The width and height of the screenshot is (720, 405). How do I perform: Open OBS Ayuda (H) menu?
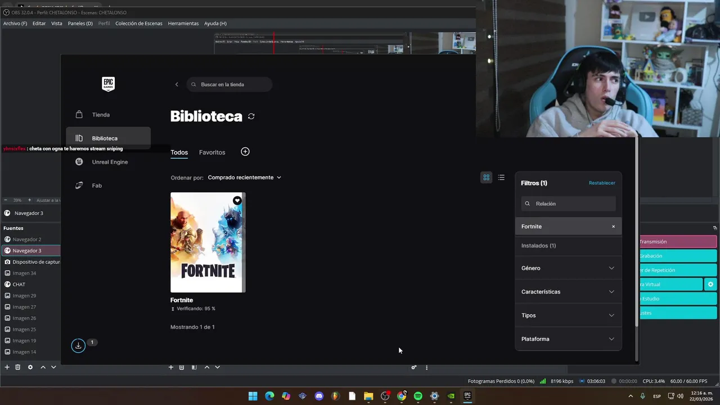point(215,24)
